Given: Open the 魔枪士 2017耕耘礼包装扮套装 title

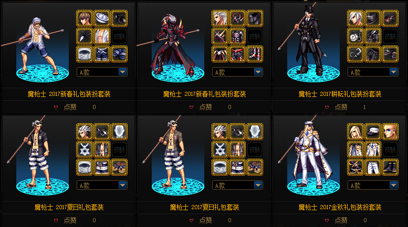Looking at the screenshot, I should click(340, 94).
